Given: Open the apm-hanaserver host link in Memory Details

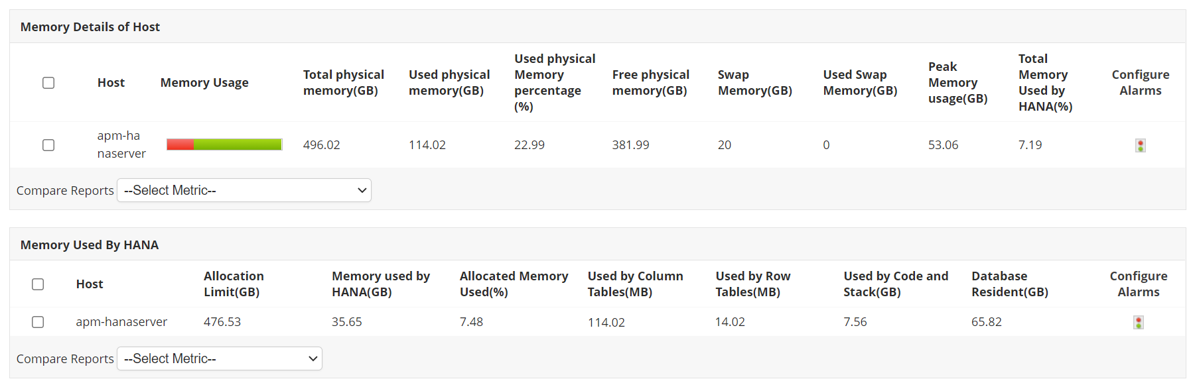Looking at the screenshot, I should pyautogui.click(x=121, y=144).
